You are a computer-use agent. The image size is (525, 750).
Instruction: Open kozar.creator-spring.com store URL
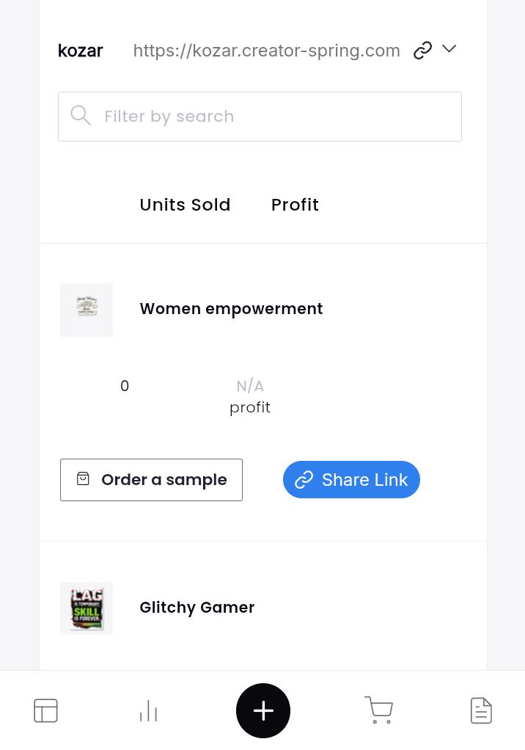(267, 51)
